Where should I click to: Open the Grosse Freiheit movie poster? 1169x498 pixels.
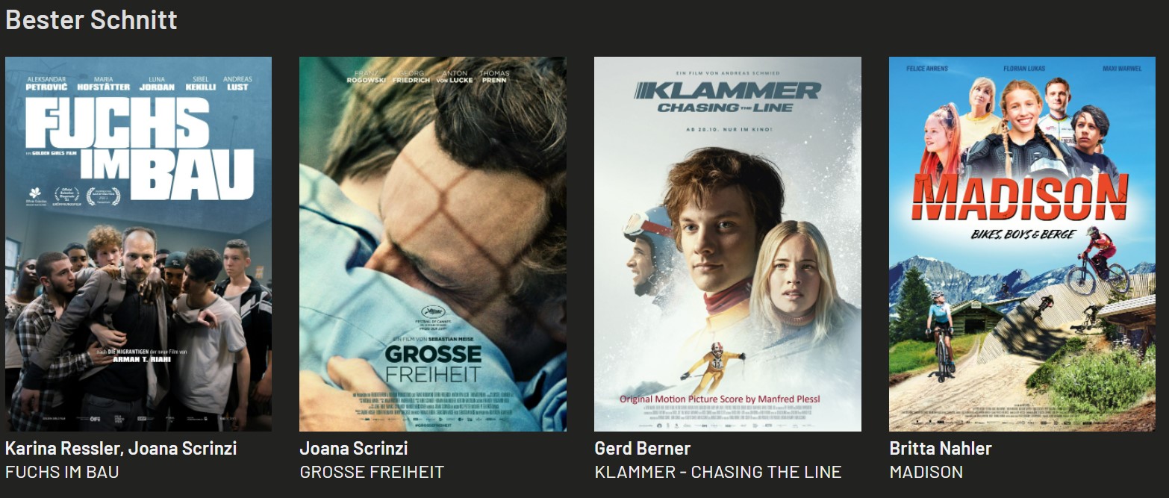(x=433, y=243)
